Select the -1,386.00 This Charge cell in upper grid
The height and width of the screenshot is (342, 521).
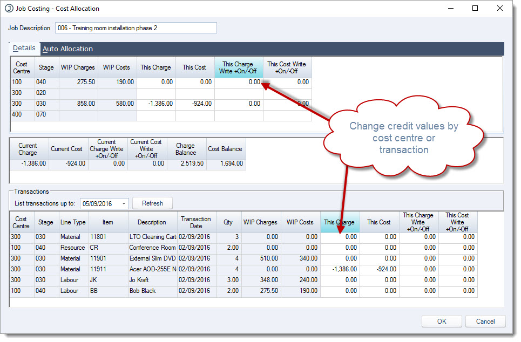coord(156,104)
